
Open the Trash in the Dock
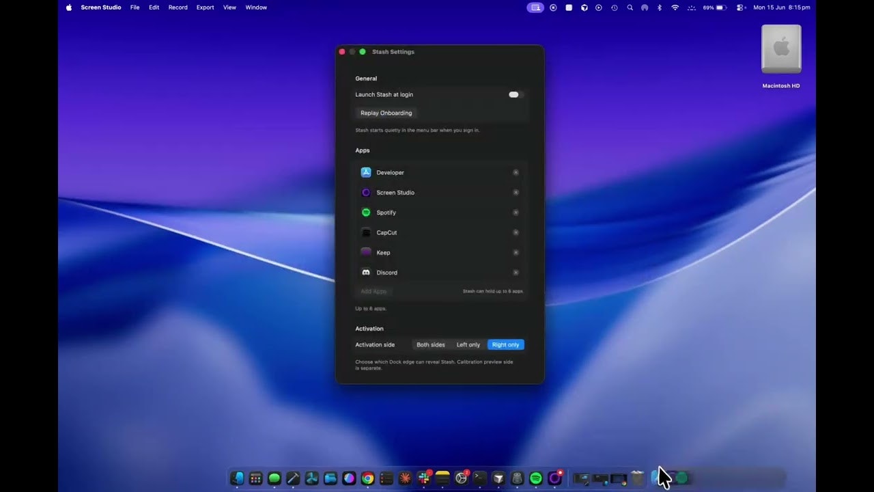click(638, 478)
